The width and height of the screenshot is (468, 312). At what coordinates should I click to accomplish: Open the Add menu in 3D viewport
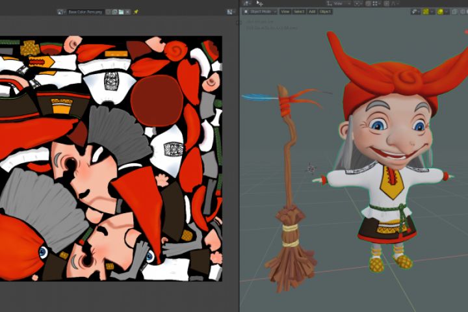(312, 12)
